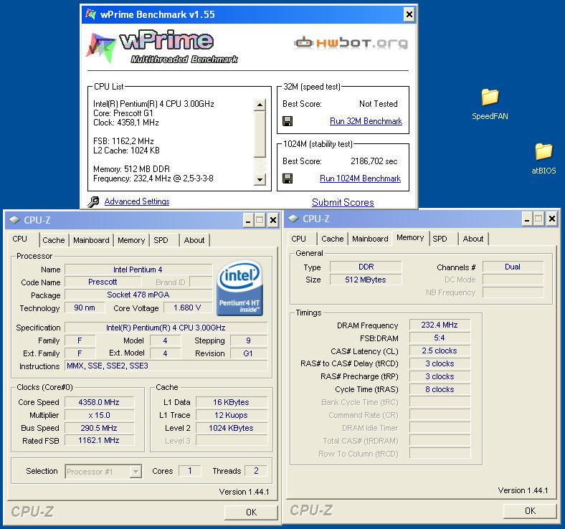Click the Advanced Settings wrench icon

coord(93,201)
